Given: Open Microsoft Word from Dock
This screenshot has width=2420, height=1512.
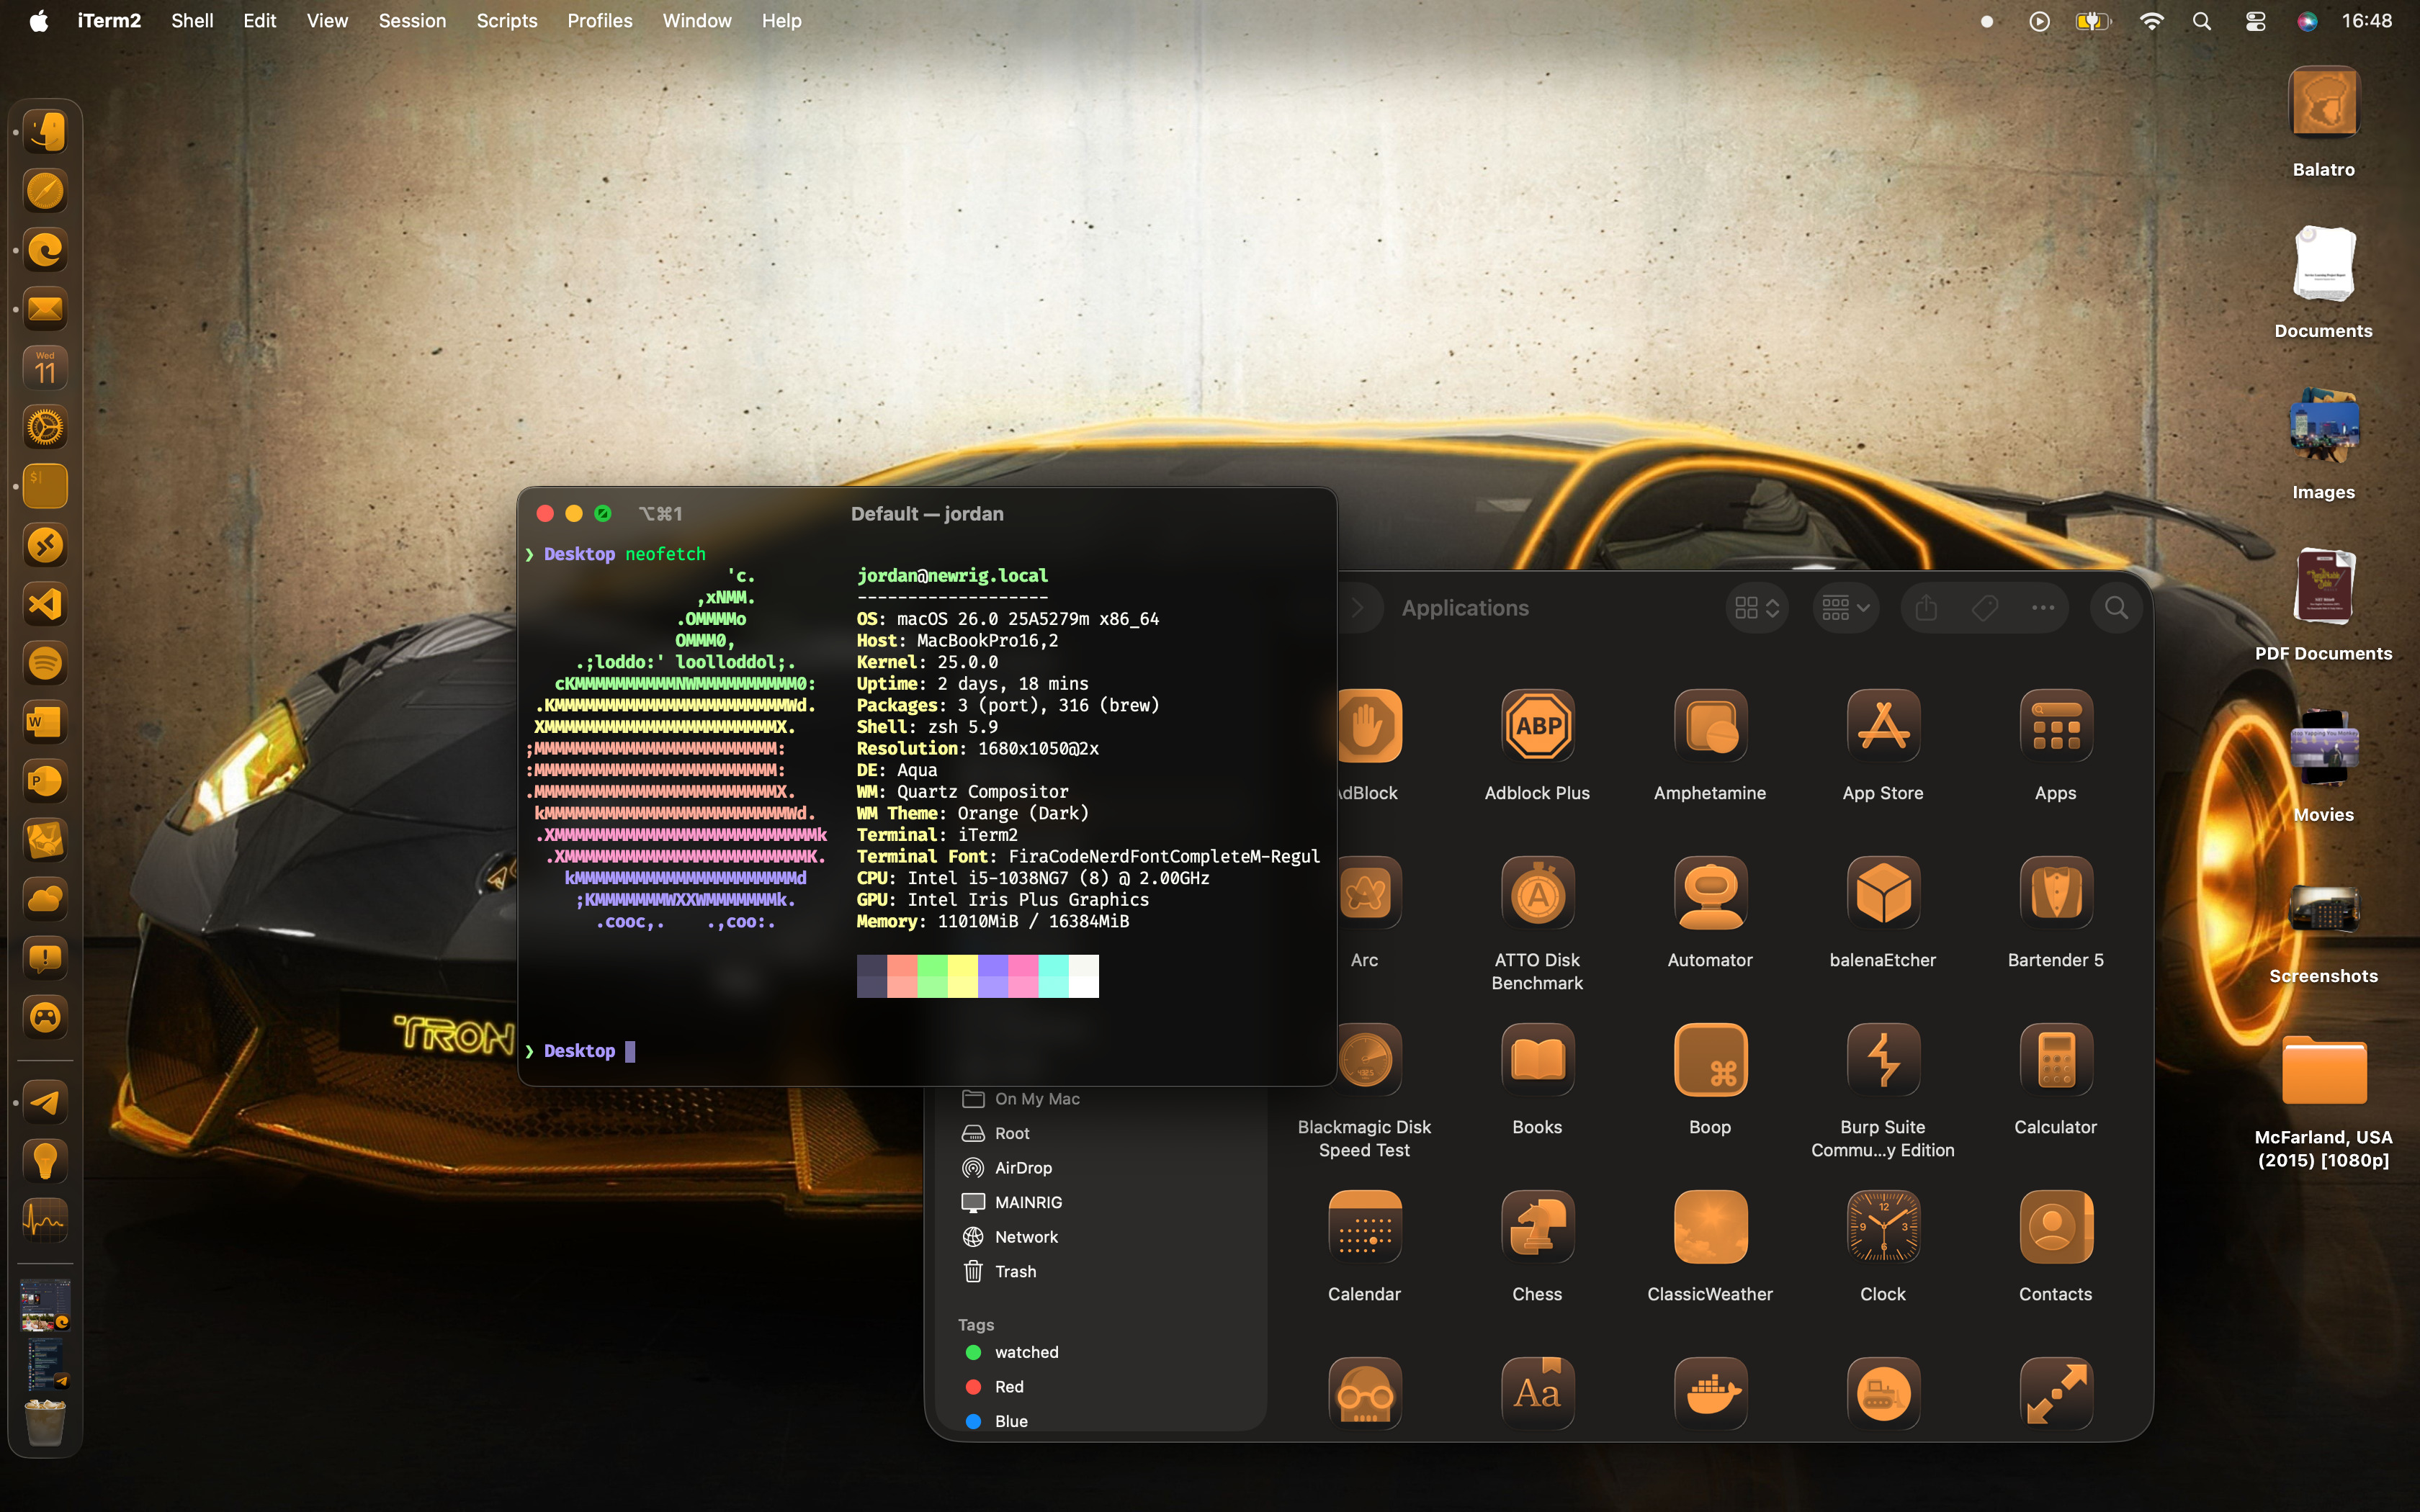Looking at the screenshot, I should (x=45, y=722).
